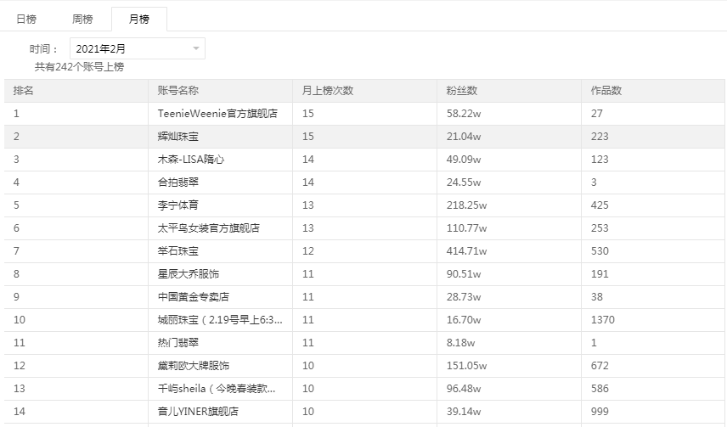Click on the 李宁体育 account name

coord(178,205)
